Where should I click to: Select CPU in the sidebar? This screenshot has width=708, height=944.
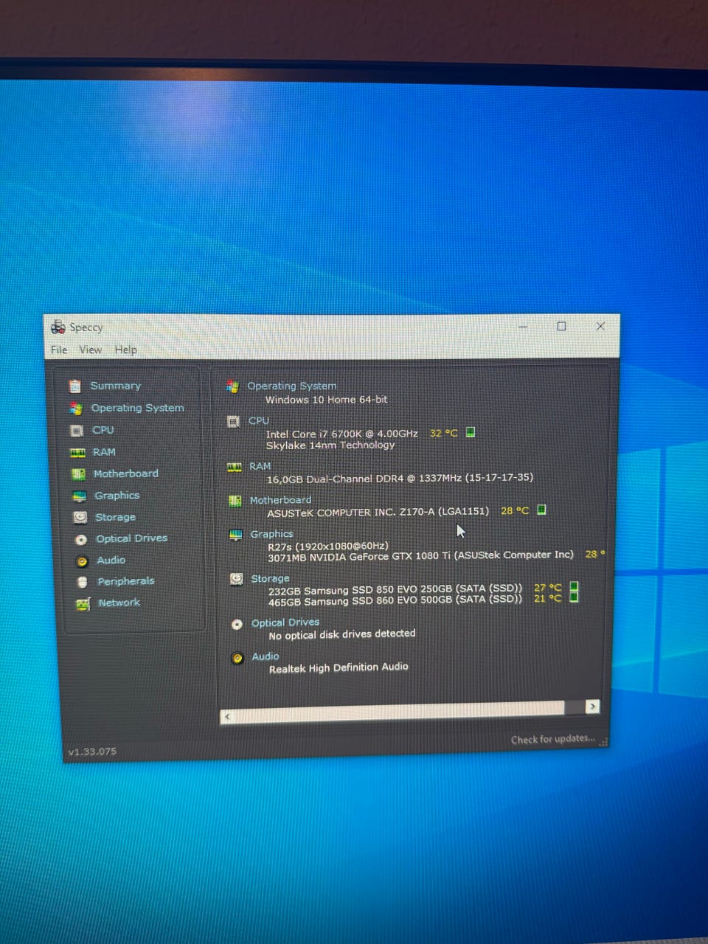(x=103, y=430)
